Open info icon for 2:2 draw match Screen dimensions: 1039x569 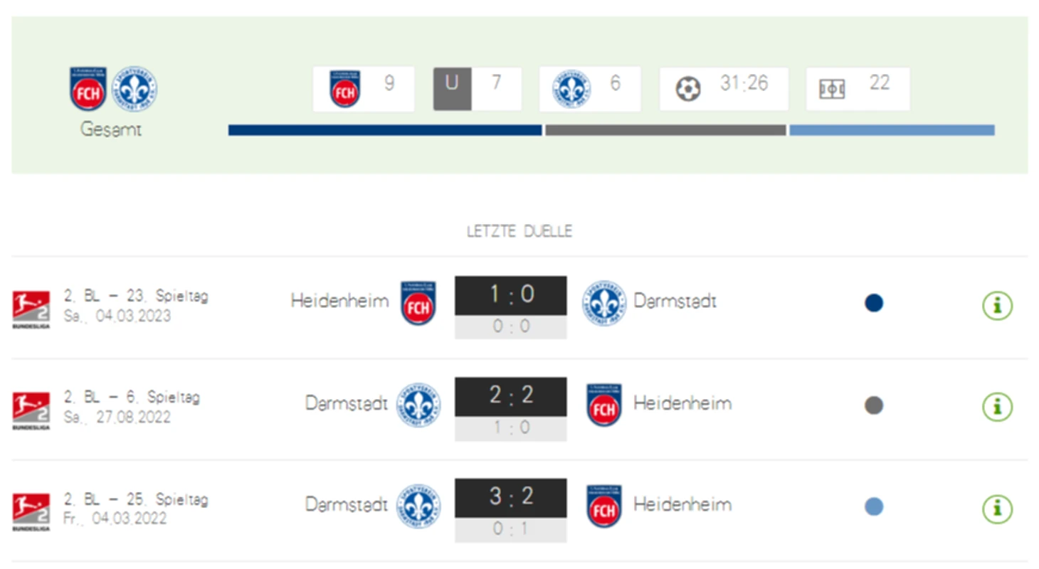click(x=997, y=408)
